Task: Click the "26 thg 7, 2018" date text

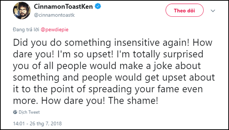Action: (46, 123)
